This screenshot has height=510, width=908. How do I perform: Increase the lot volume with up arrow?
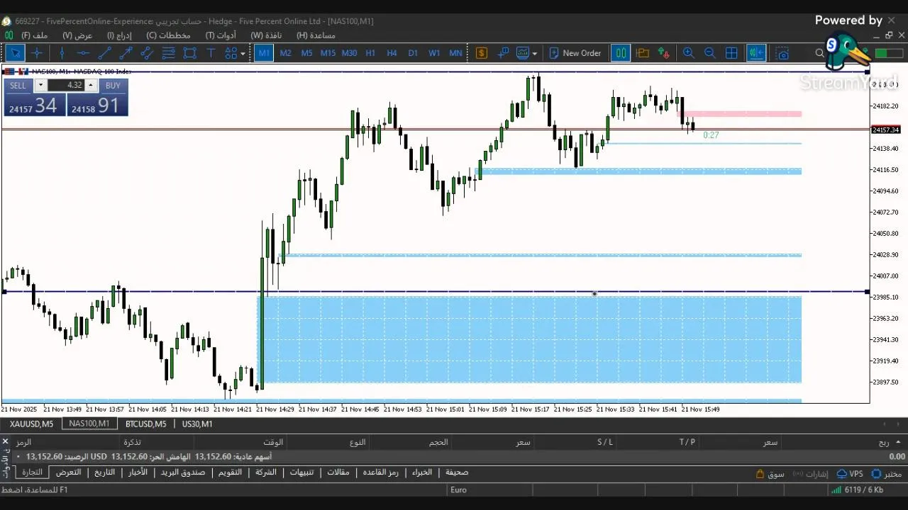[x=91, y=85]
